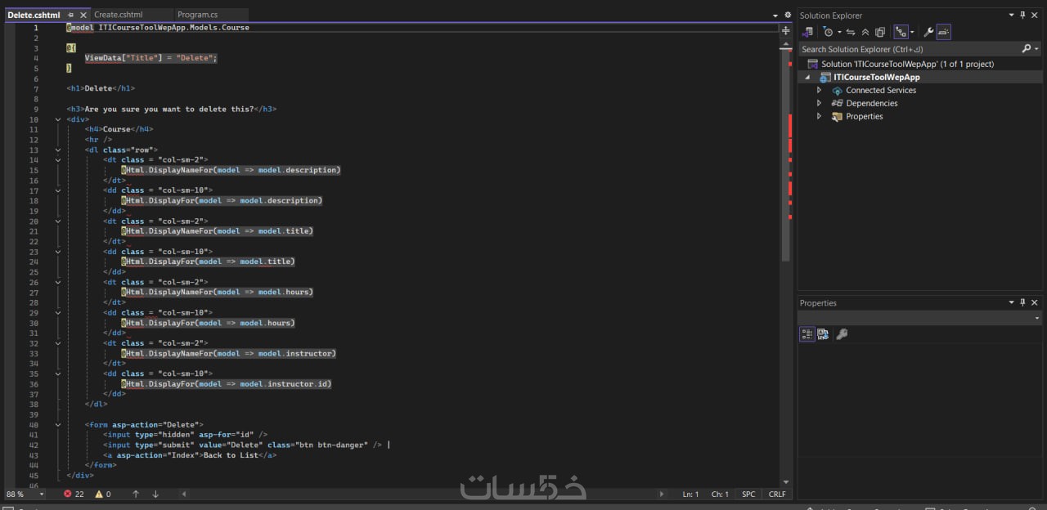
Task: Switch to the Create.cshtml tab
Action: (x=119, y=15)
